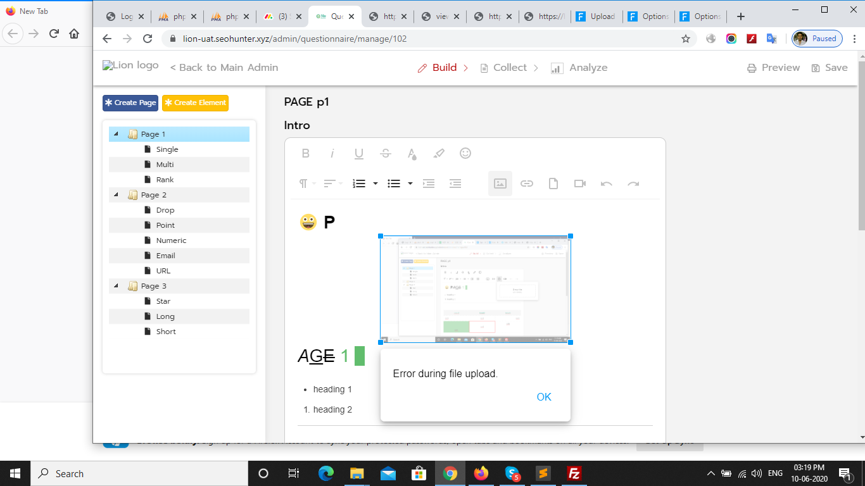Bookmark page with star icon
This screenshot has height=486, width=865.
pos(686,39)
